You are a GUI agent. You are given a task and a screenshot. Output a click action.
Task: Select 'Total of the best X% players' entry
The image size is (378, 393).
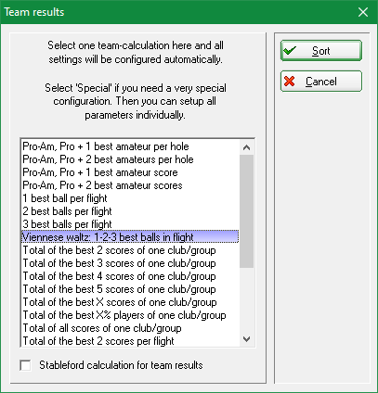click(x=130, y=315)
